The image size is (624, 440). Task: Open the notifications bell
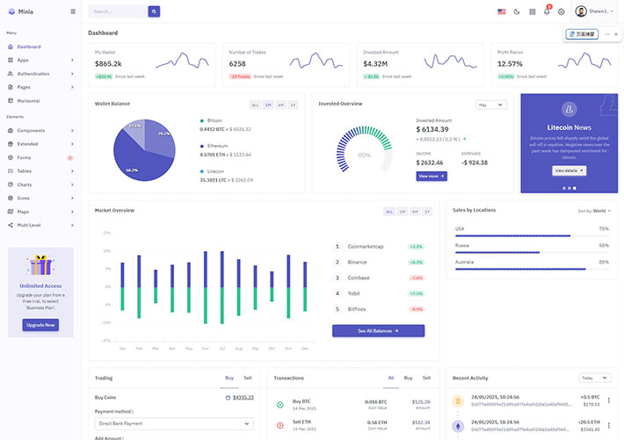[547, 11]
